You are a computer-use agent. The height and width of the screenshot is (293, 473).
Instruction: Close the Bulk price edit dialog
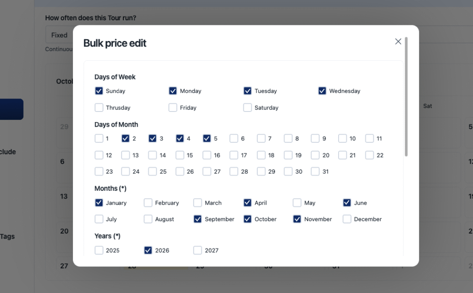click(x=398, y=41)
